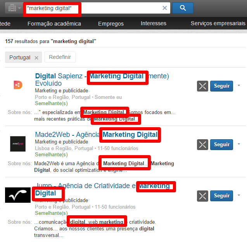
Task: Open the Formação acadêmica menu
Action: coord(54,24)
